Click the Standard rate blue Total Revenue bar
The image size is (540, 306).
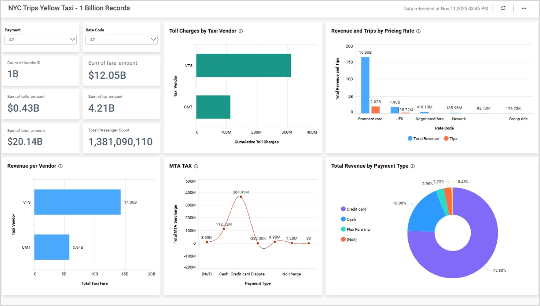point(365,85)
